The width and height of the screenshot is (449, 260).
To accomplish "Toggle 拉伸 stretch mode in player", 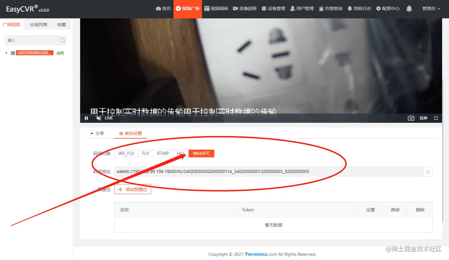I will click(423, 118).
